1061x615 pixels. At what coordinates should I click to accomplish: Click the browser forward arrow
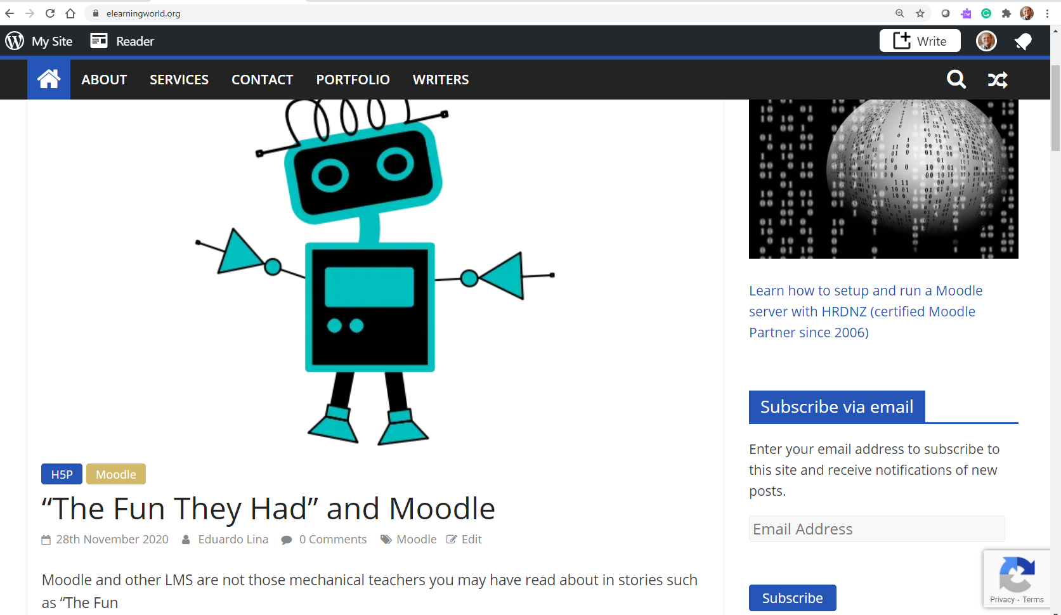point(30,13)
